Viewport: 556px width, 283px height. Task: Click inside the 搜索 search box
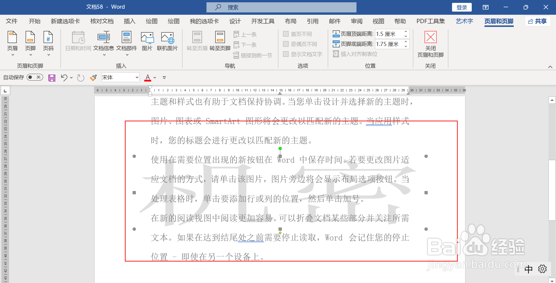(281, 7)
